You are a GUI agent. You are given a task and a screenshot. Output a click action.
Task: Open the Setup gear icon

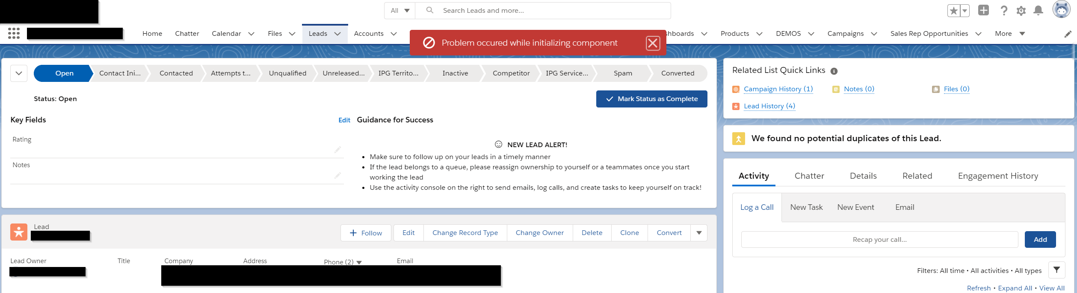tap(1021, 11)
